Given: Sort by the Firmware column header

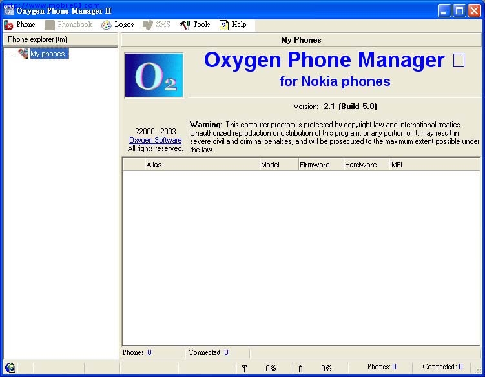Looking at the screenshot, I should [321, 165].
